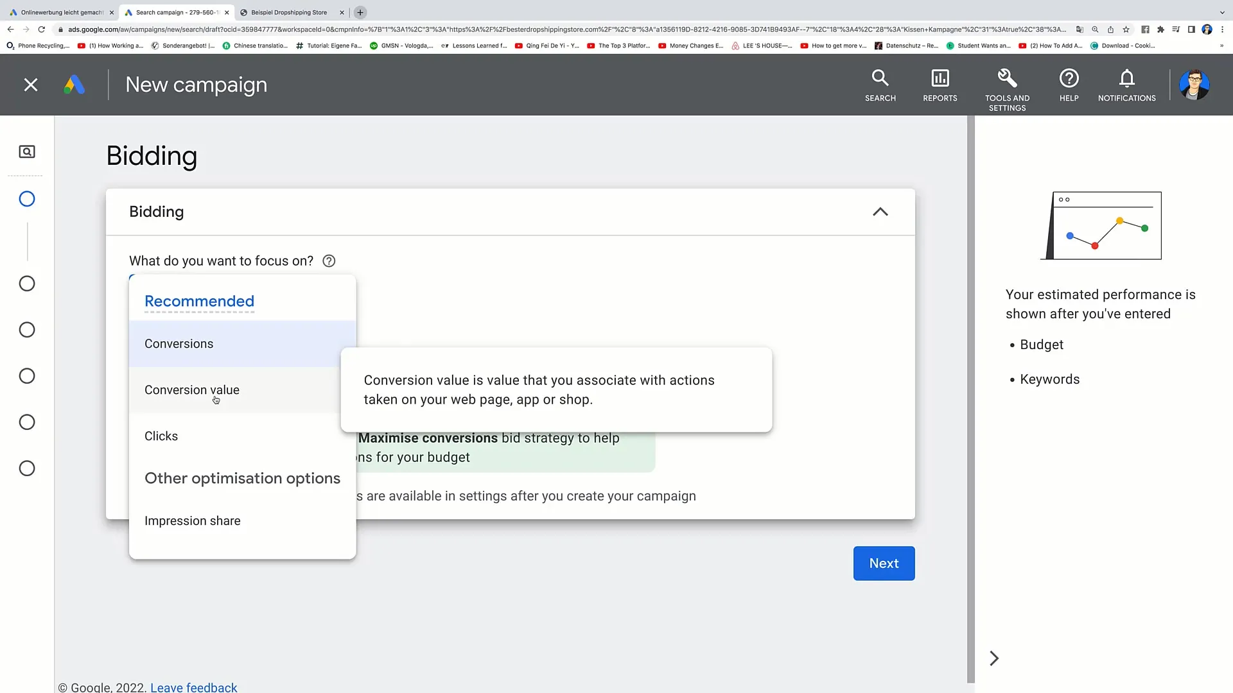Open the Reports panel
This screenshot has width=1233, height=693.
(940, 84)
